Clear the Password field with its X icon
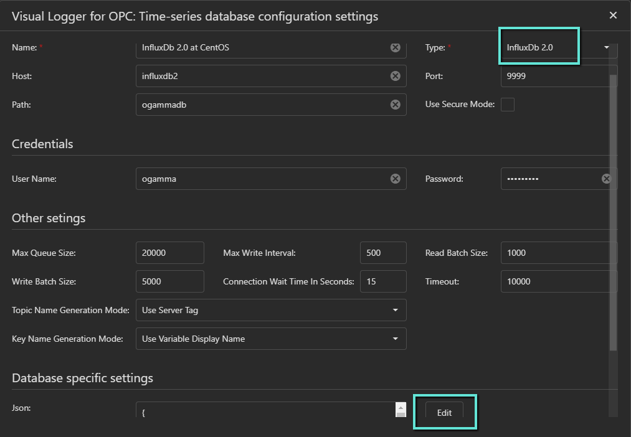This screenshot has height=437, width=631. pos(606,179)
